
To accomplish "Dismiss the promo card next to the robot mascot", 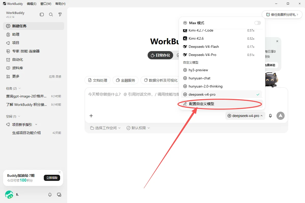I will [x=277, y=41].
